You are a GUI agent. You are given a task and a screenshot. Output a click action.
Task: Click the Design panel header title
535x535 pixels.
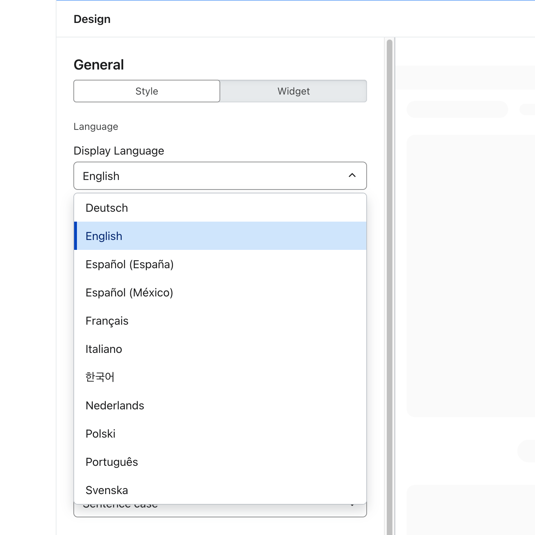(x=92, y=19)
